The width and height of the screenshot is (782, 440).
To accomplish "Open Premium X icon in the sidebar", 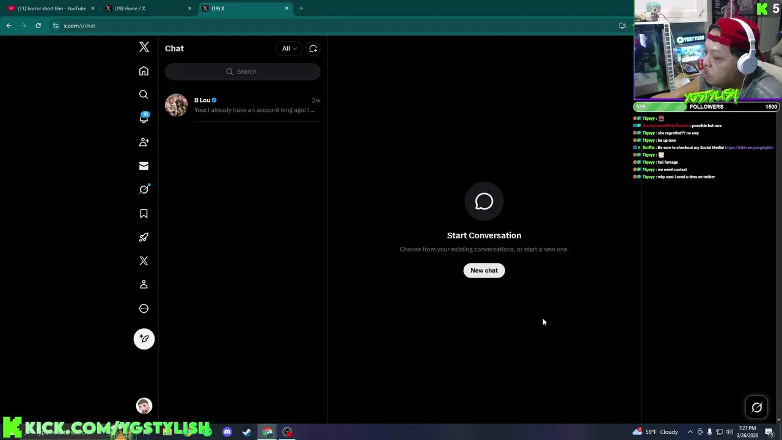I will click(144, 261).
